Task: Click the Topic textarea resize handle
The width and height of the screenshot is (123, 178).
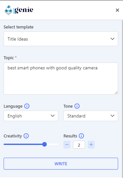Action: coord(116,93)
